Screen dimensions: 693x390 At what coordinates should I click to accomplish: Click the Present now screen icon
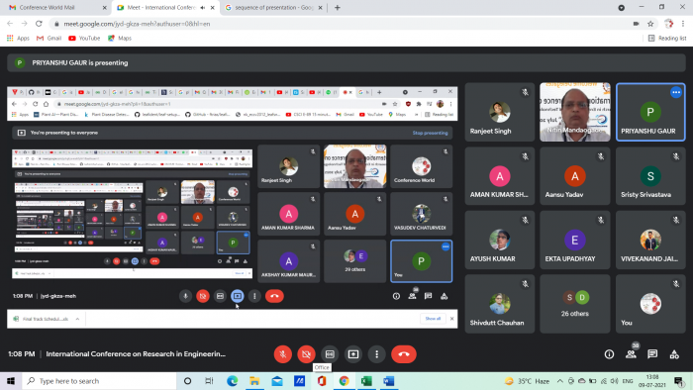tap(353, 354)
